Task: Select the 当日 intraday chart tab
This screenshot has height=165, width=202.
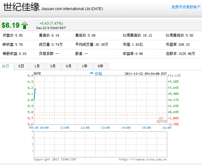Action: pos(5,66)
